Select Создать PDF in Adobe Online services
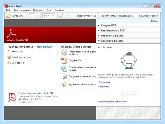This screenshot has width=165, height=124. point(75,60)
